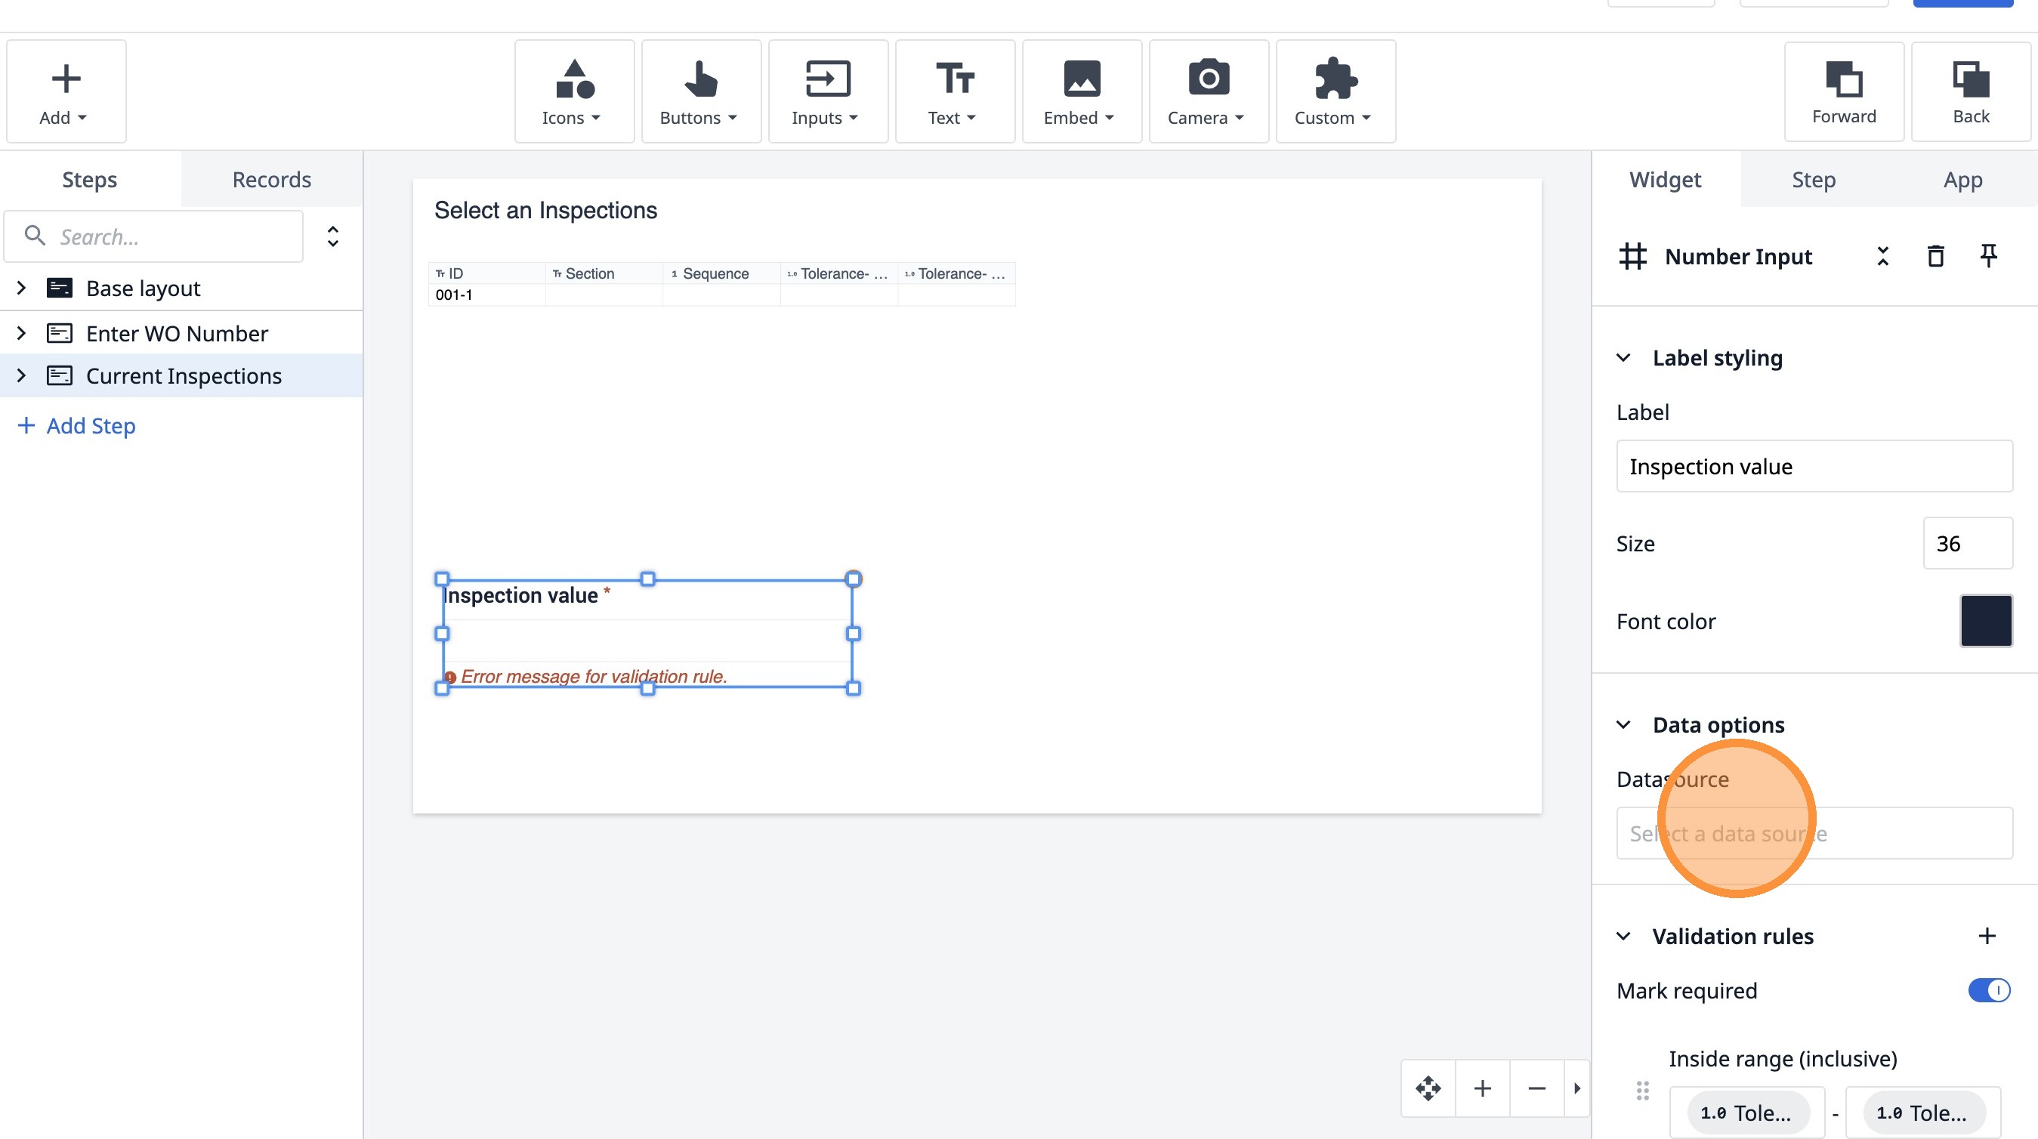
Task: Switch to the Records tab
Action: point(271,180)
